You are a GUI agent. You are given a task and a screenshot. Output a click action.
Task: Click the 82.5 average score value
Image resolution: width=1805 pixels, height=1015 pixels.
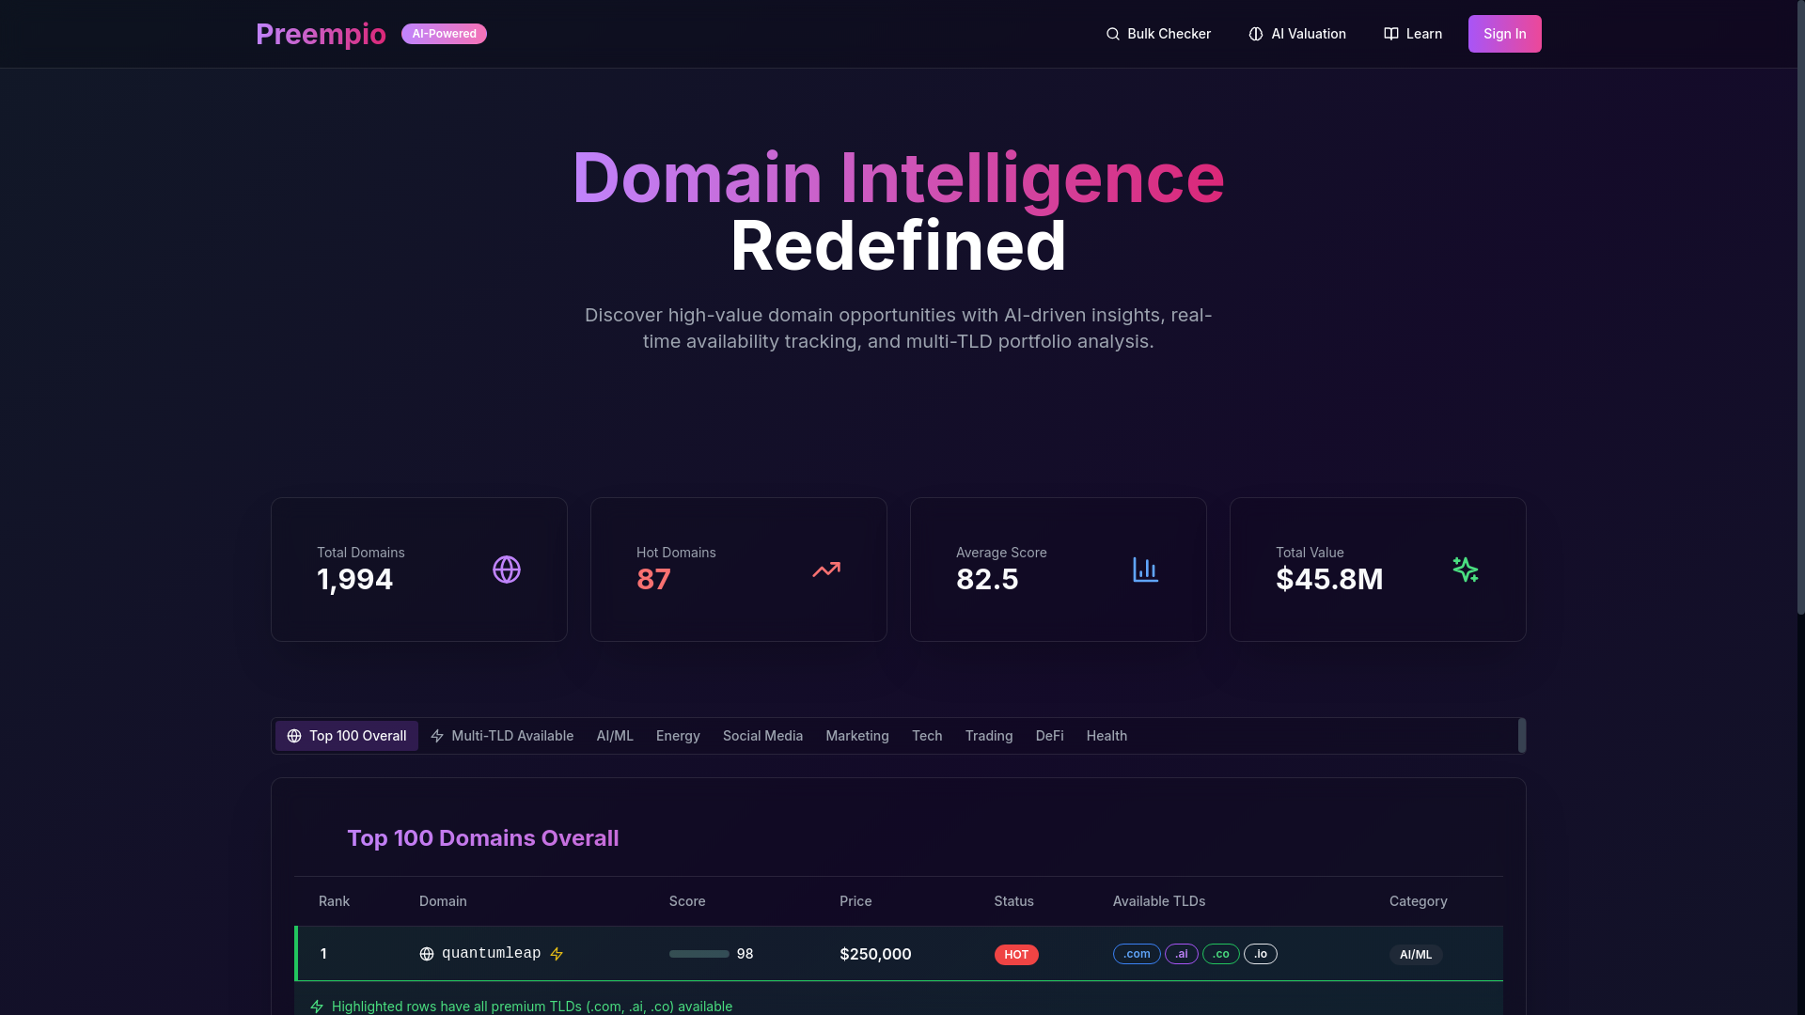987,580
